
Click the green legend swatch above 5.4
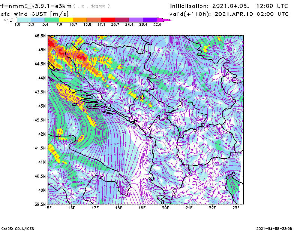52,20
